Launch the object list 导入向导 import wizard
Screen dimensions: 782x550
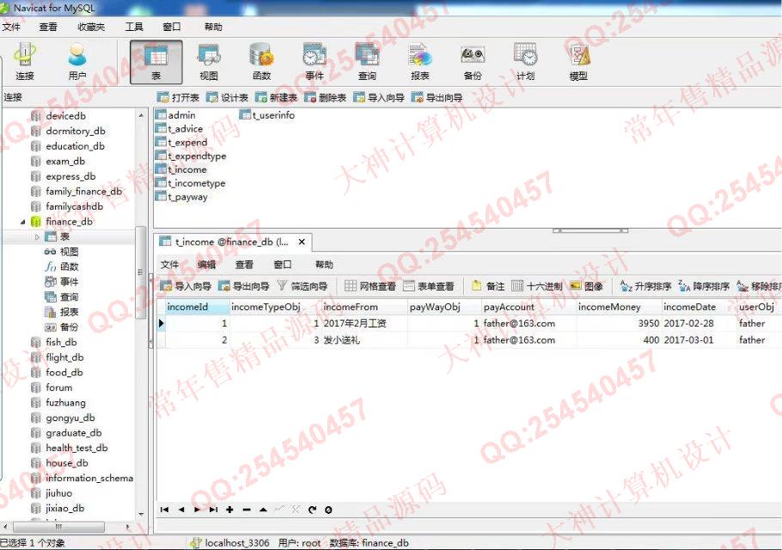[378, 98]
